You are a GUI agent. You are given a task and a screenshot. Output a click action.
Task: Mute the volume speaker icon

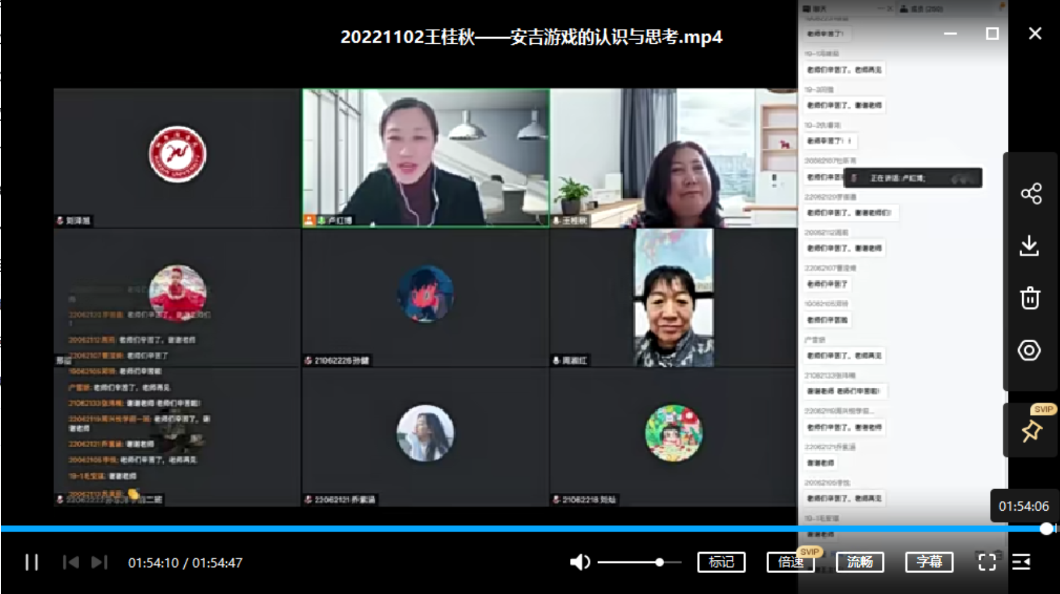pyautogui.click(x=579, y=562)
